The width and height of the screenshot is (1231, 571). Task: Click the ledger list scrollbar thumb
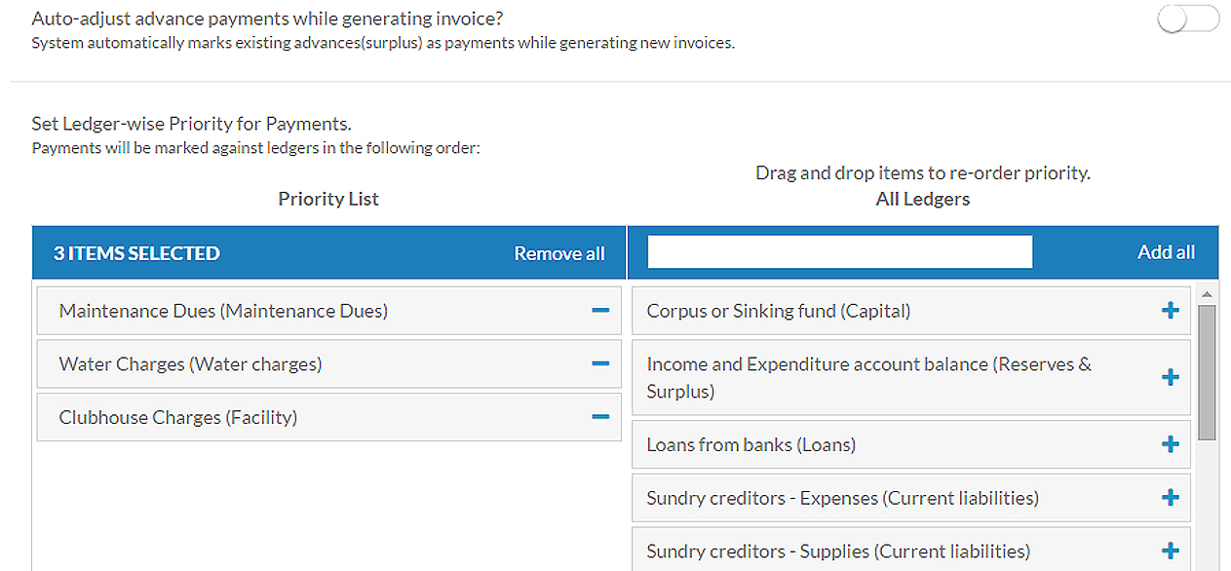click(x=1207, y=372)
